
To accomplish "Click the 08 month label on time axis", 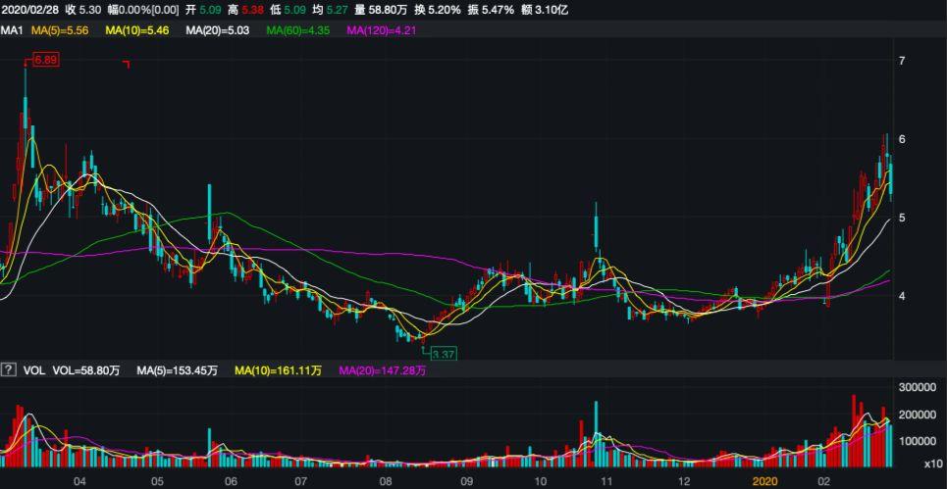I will click(386, 481).
